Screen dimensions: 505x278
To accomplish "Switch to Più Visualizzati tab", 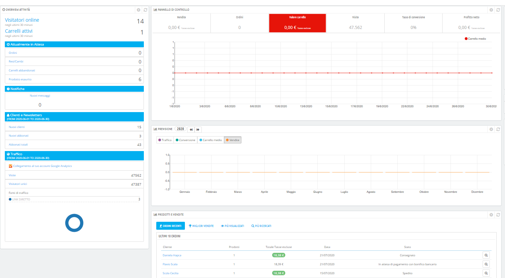I will pos(232,226).
